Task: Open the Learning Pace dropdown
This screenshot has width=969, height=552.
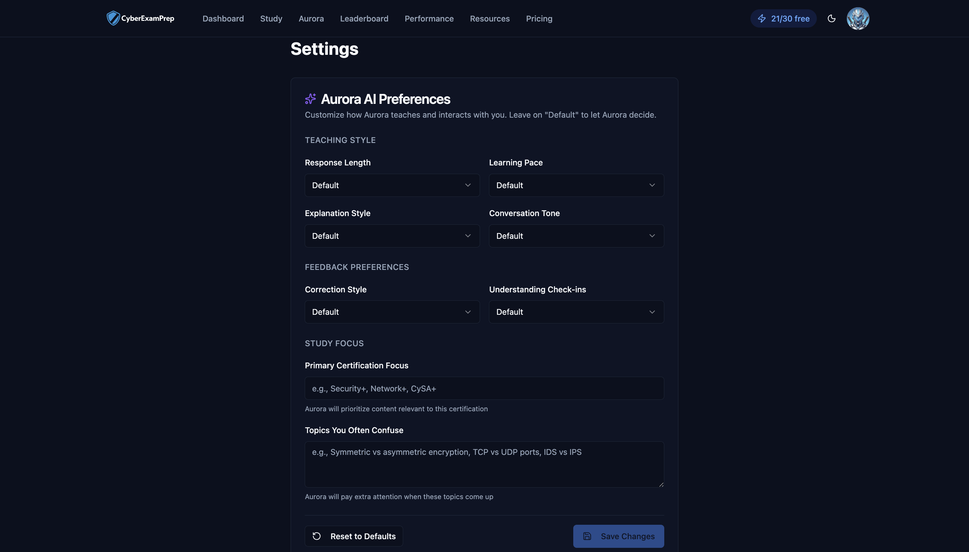Action: [x=576, y=185]
